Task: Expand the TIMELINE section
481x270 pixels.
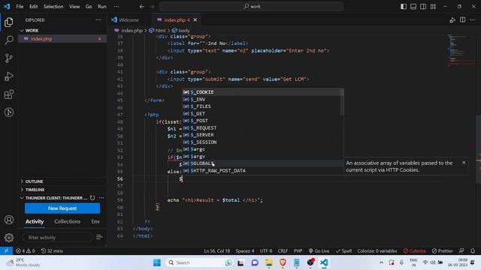Action: pyautogui.click(x=62, y=190)
